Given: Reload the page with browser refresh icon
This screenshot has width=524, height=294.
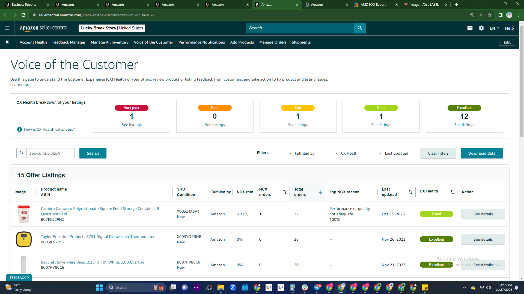Looking at the screenshot, I should (x=23, y=15).
